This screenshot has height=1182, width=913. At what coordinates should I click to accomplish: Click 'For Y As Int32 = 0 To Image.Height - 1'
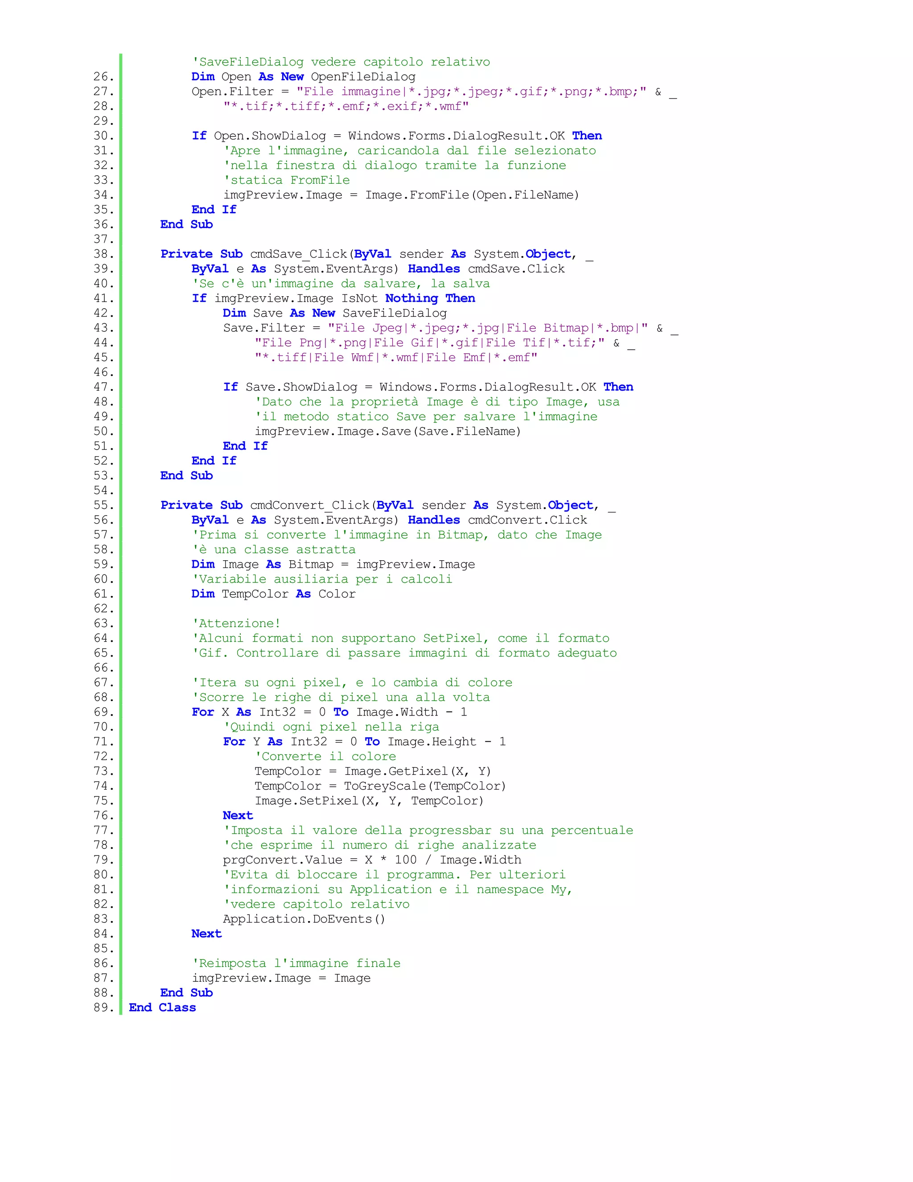365,742
